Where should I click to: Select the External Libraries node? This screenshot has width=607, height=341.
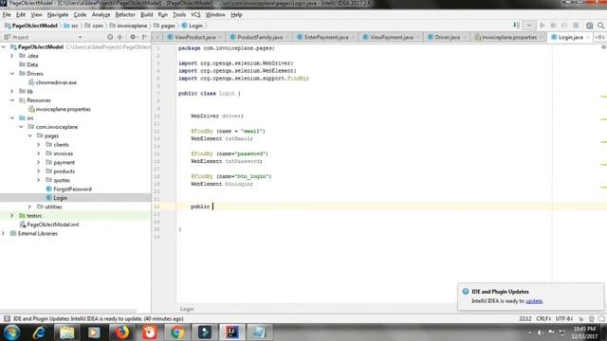(x=34, y=234)
